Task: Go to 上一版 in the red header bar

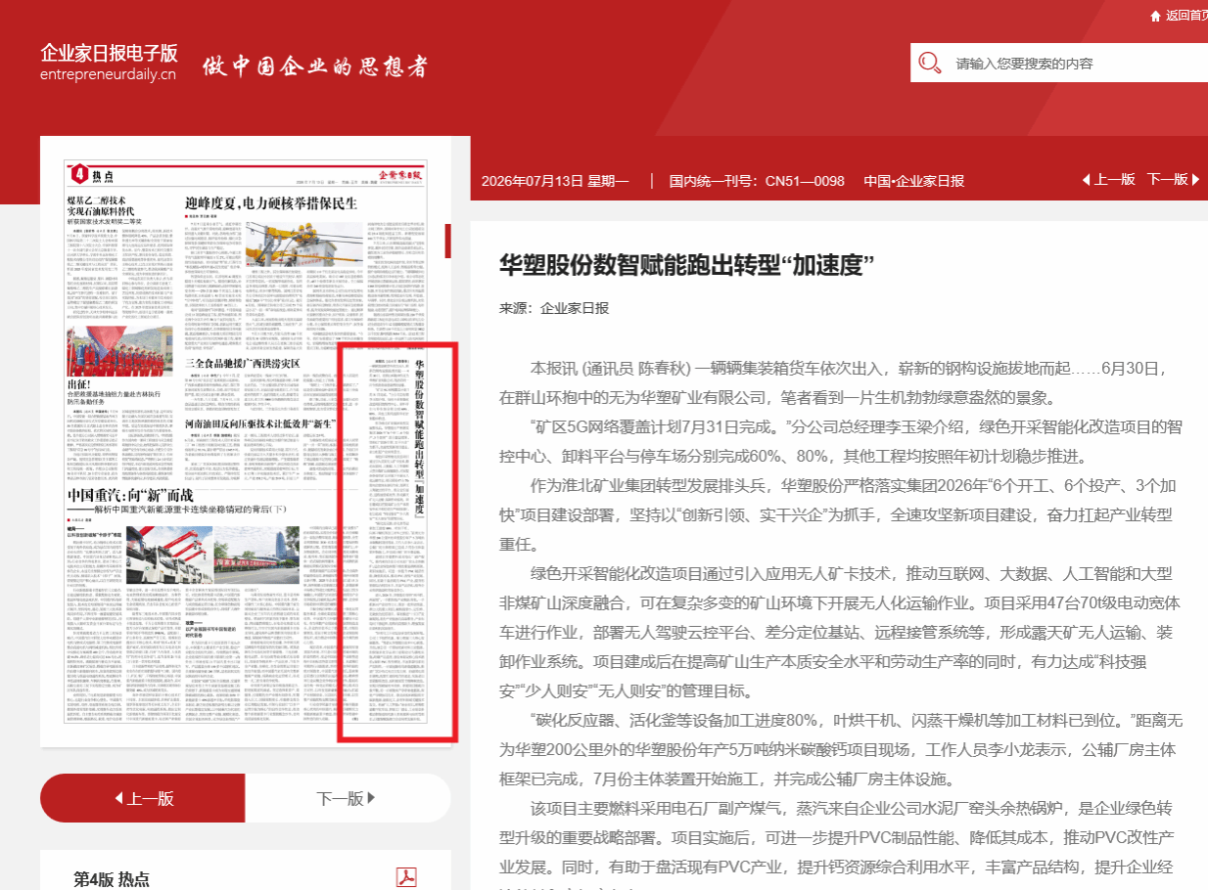Action: [1108, 180]
